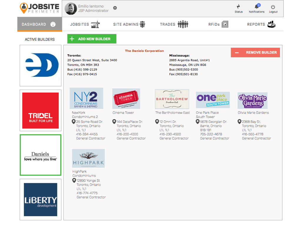301x225 pixels.
Task: Select the Liberty Development builder logo
Action: point(41,200)
